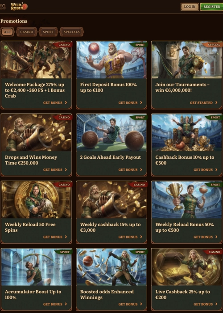Screen dimensions: 223x313
Task: Click the arrow beside Live Cashback Get Bonus
Action: tap(216, 304)
